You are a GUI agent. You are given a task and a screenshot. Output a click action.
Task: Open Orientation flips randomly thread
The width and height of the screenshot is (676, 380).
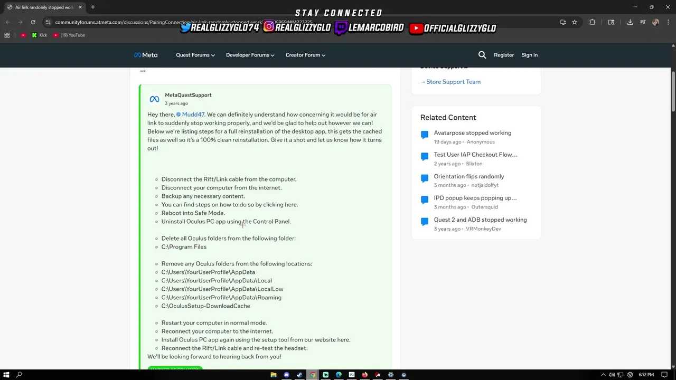[x=469, y=176]
